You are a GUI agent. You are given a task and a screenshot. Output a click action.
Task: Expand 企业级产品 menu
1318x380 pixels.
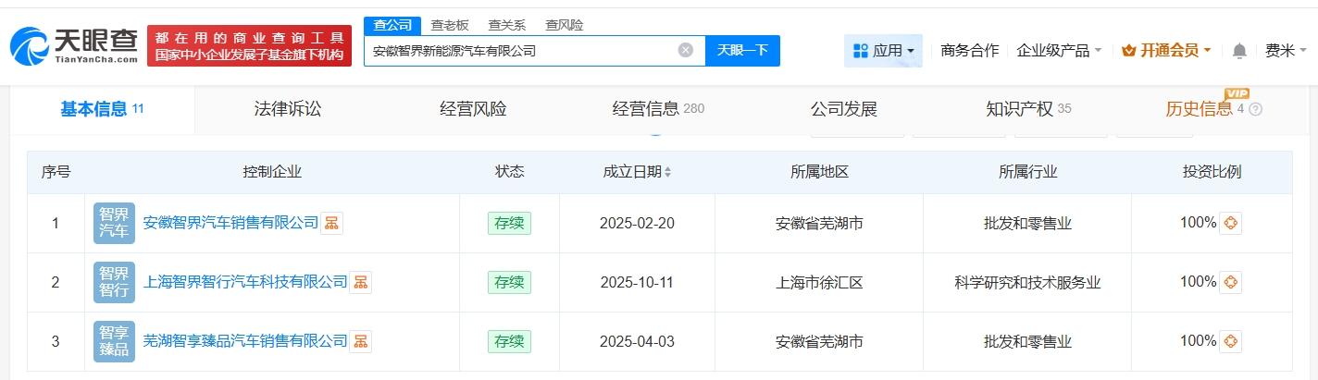[1059, 51]
